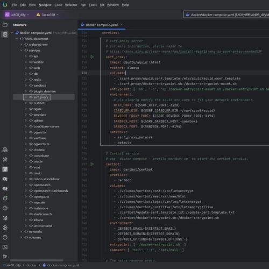Click line number 720 in the gutter
This screenshot has height=269, width=269.
(84, 73)
